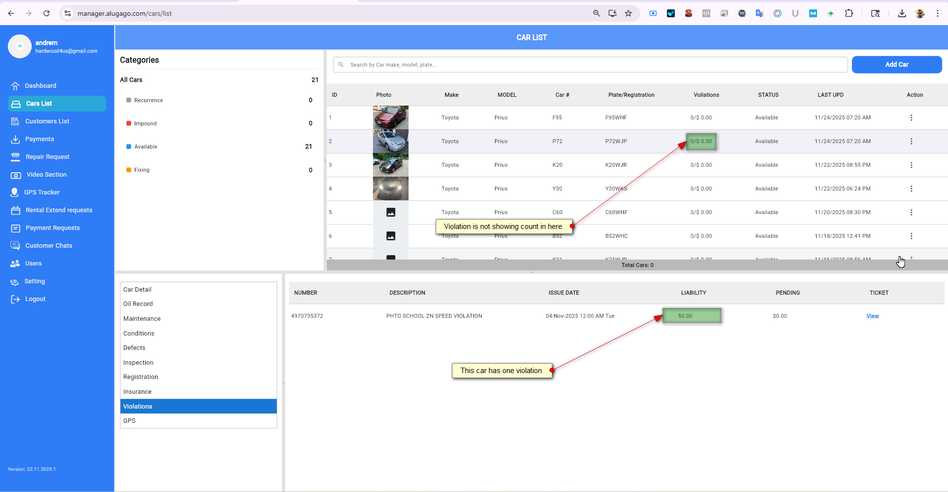Filter by red Impound category
The height and width of the screenshot is (492, 948).
point(145,123)
